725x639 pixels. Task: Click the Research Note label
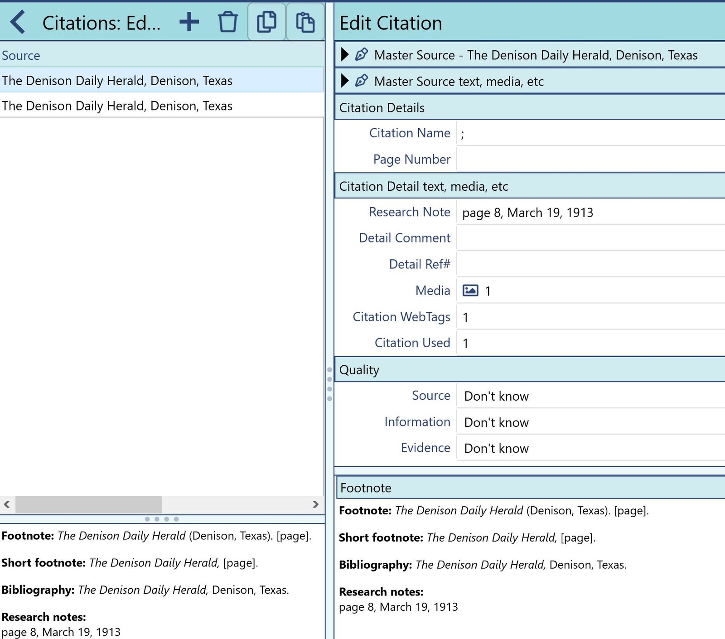[410, 212]
